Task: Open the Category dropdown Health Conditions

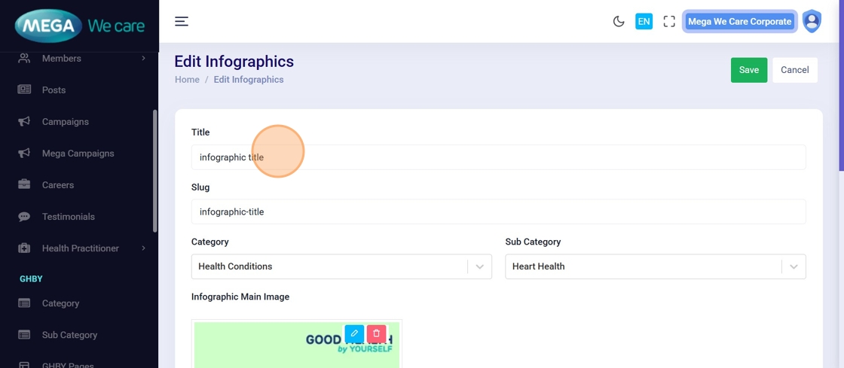Action: click(341, 266)
